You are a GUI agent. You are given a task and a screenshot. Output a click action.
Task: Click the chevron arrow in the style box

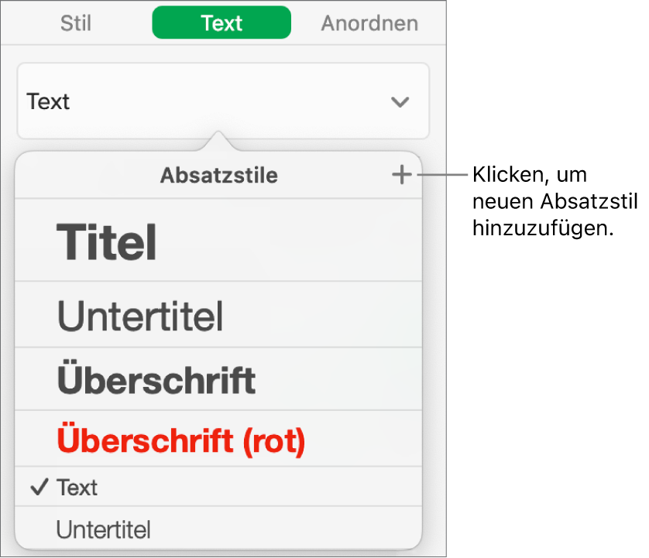(400, 102)
